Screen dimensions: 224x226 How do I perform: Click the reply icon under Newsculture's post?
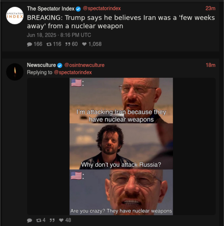click(29, 220)
